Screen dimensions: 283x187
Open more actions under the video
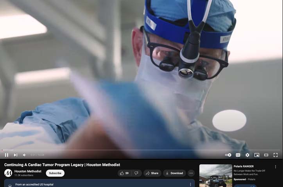pos(191,173)
